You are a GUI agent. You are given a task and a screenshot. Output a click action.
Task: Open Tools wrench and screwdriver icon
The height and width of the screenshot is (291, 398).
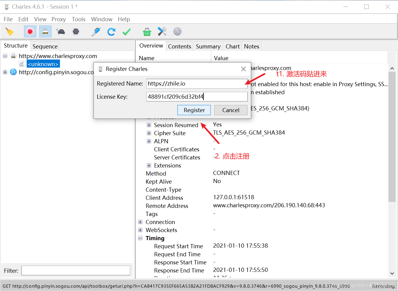(162, 31)
